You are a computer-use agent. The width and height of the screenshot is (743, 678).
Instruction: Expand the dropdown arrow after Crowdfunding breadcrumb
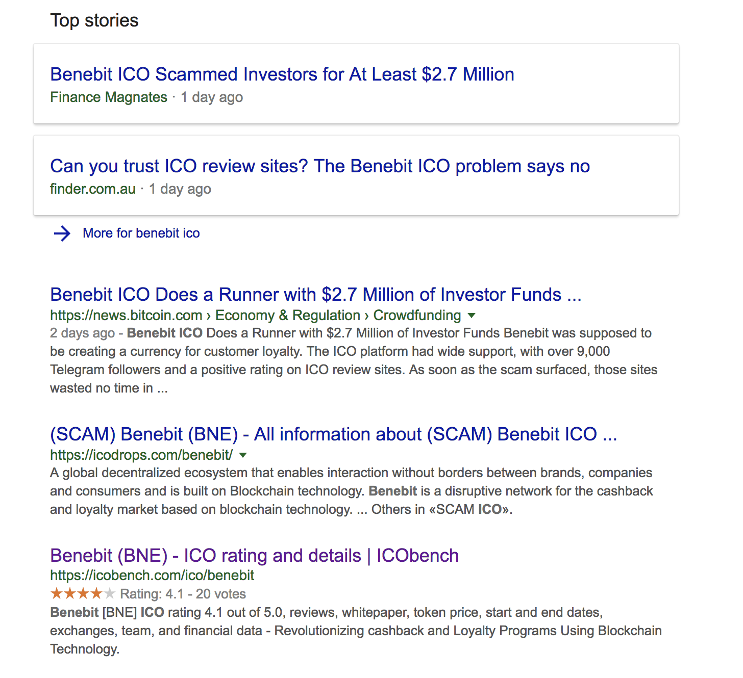coord(472,316)
